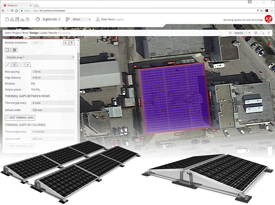The height and width of the screenshot is (205, 275).
Task: Click the Logout link
Action: click(x=119, y=19)
